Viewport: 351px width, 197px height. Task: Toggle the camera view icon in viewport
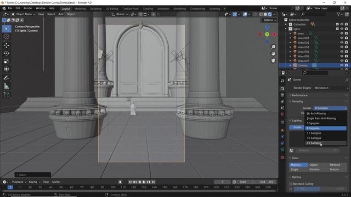click(x=273, y=61)
